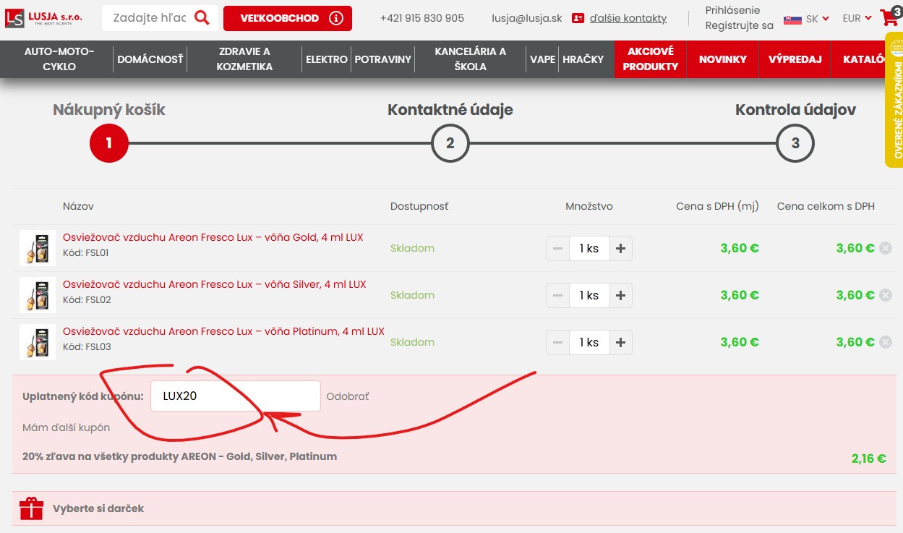Go to step 2 Kontaktné údaje

click(450, 143)
